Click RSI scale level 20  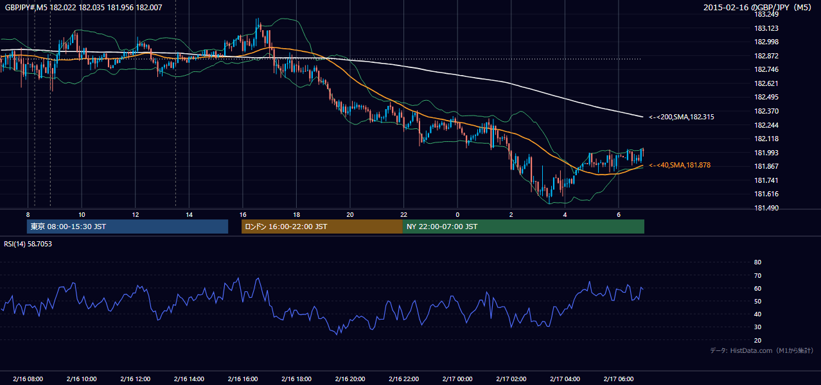pyautogui.click(x=757, y=340)
